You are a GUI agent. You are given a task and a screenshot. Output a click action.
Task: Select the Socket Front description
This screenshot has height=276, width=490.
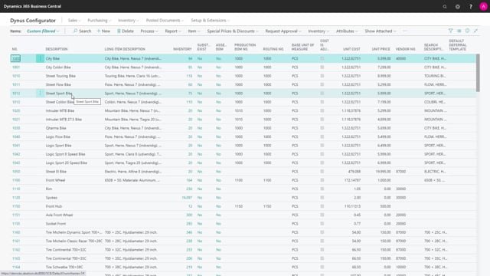click(56, 224)
